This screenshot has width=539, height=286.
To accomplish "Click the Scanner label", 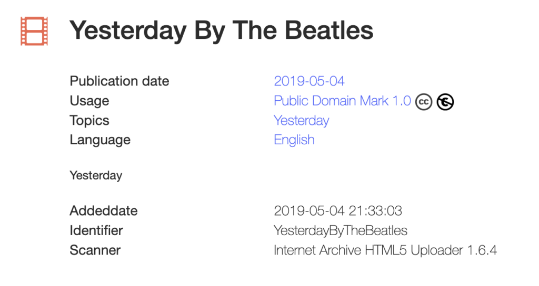I will pos(95,250).
